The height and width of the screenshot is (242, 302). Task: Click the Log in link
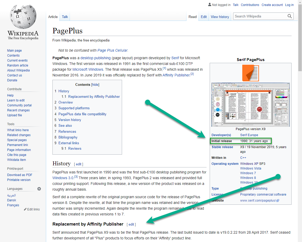pos(289,5)
